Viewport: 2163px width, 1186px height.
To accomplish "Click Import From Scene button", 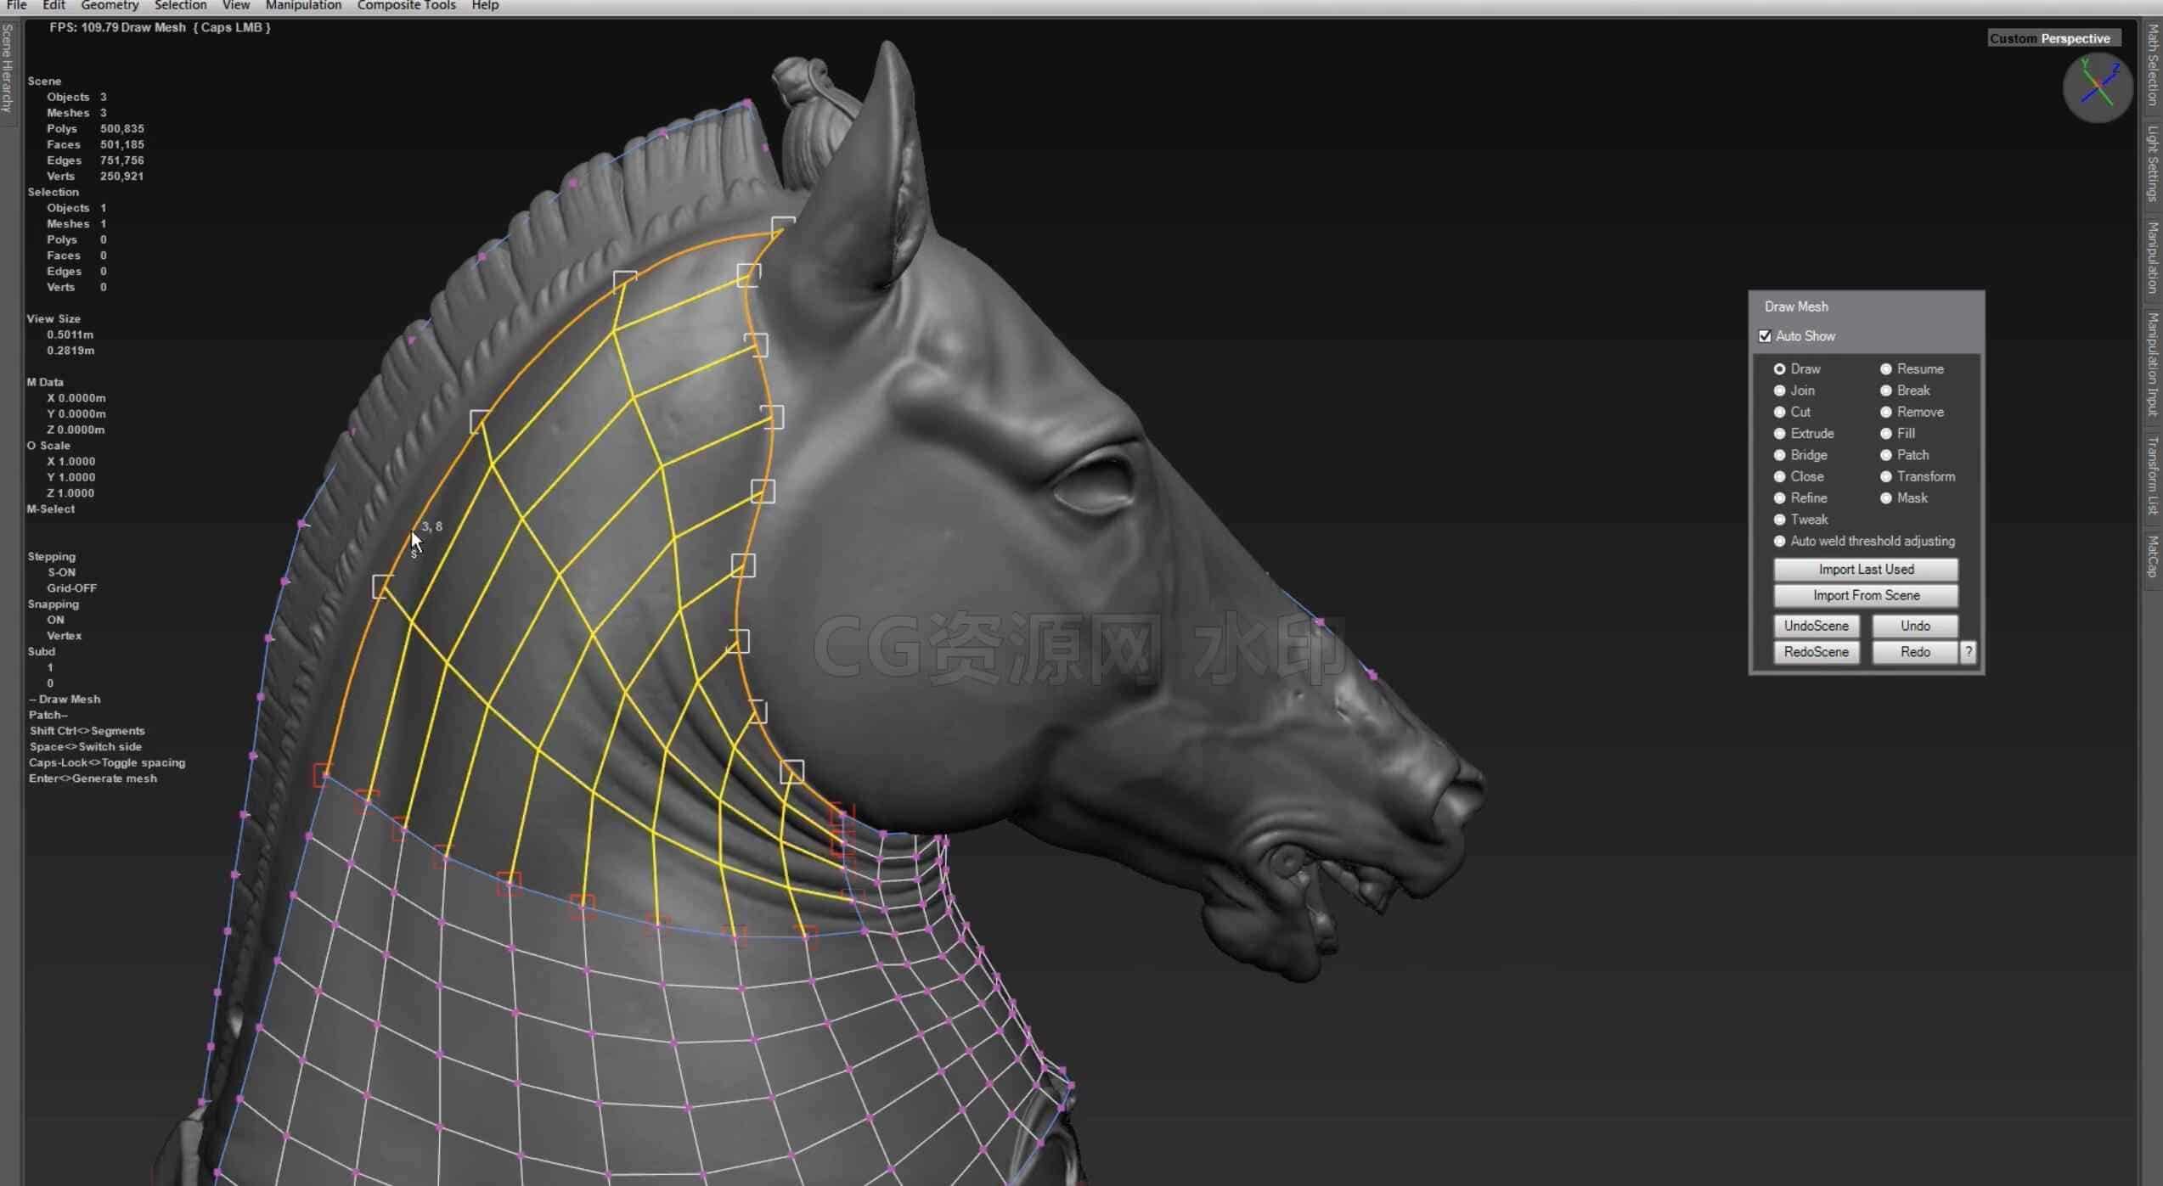I will (x=1866, y=596).
